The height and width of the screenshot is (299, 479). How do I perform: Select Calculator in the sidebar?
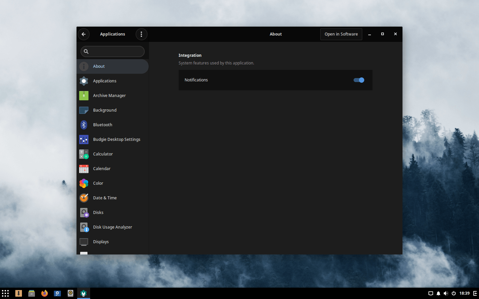click(112, 154)
